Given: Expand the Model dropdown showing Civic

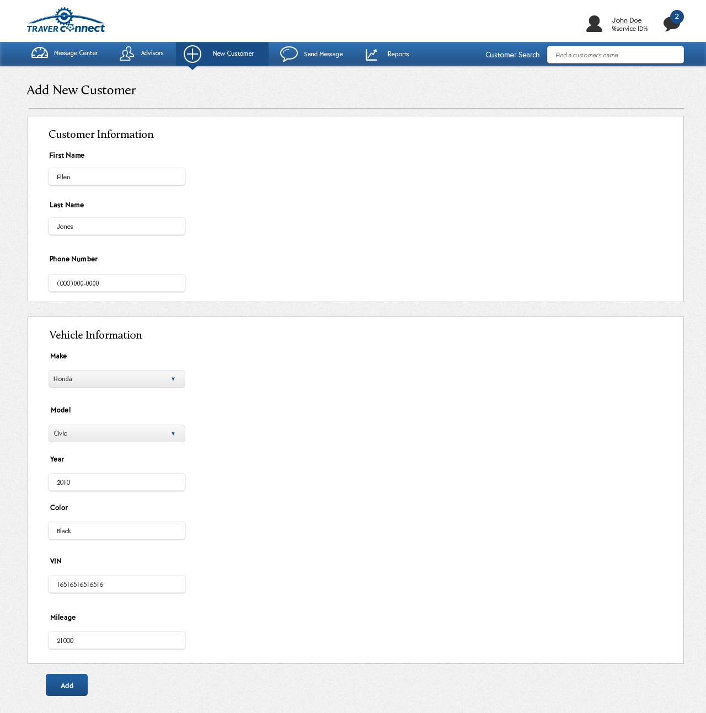Looking at the screenshot, I should point(117,433).
